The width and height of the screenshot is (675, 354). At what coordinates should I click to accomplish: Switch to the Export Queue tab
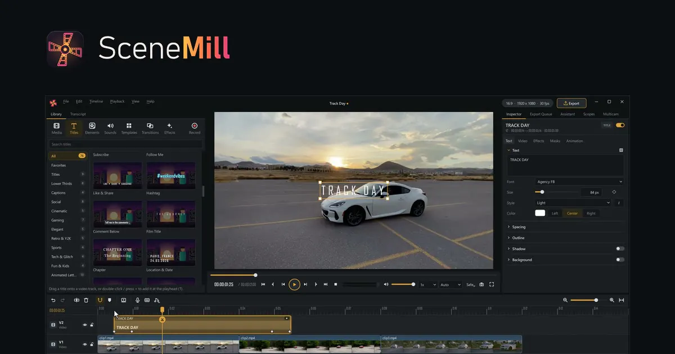coord(541,114)
